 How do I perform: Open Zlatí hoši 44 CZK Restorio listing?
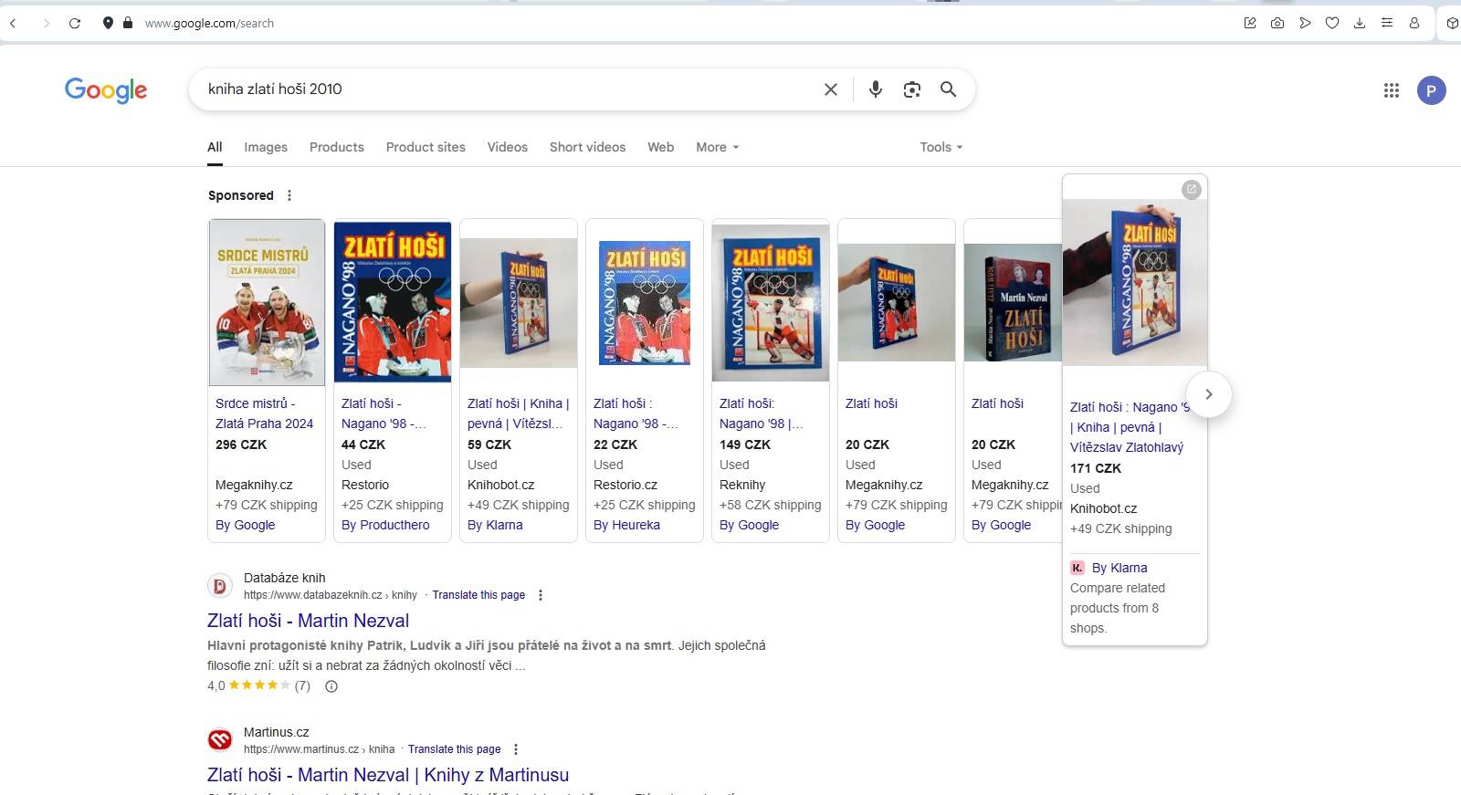pos(384,413)
